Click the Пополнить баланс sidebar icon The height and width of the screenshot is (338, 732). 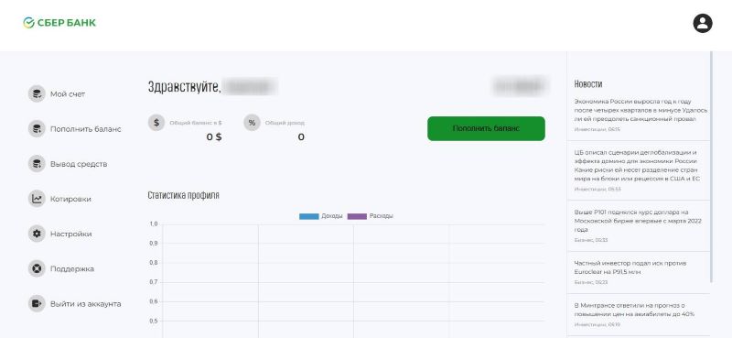(37, 128)
